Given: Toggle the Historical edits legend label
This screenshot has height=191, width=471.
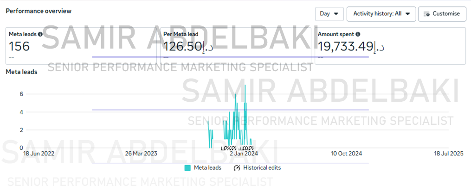Looking at the screenshot, I should tap(262, 168).
